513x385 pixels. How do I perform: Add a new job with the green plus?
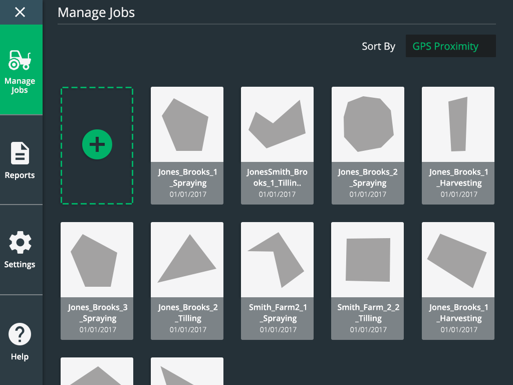[97, 145]
